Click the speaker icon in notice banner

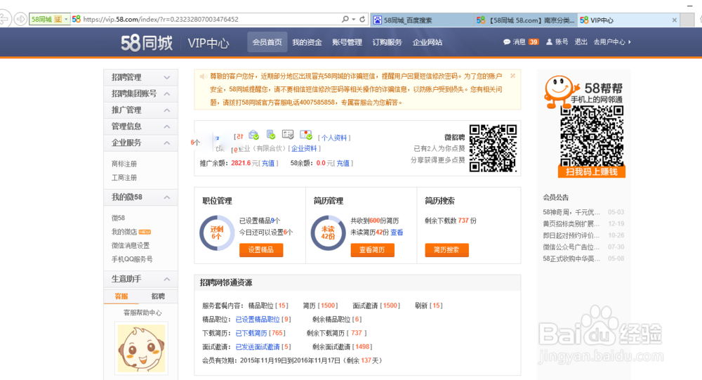pyautogui.click(x=203, y=77)
